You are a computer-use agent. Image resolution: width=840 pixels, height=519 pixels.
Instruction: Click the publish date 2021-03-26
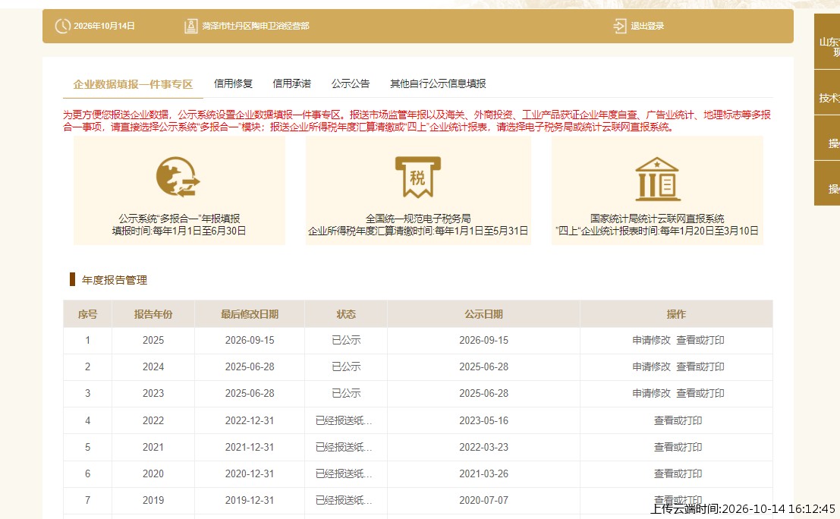pos(484,473)
